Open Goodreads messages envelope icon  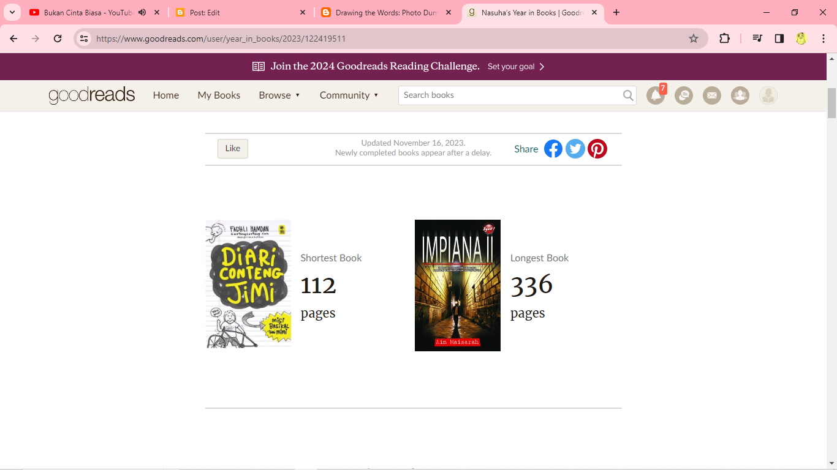[x=712, y=95]
